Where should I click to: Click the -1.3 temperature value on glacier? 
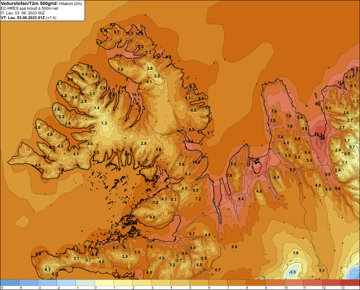coord(292,272)
